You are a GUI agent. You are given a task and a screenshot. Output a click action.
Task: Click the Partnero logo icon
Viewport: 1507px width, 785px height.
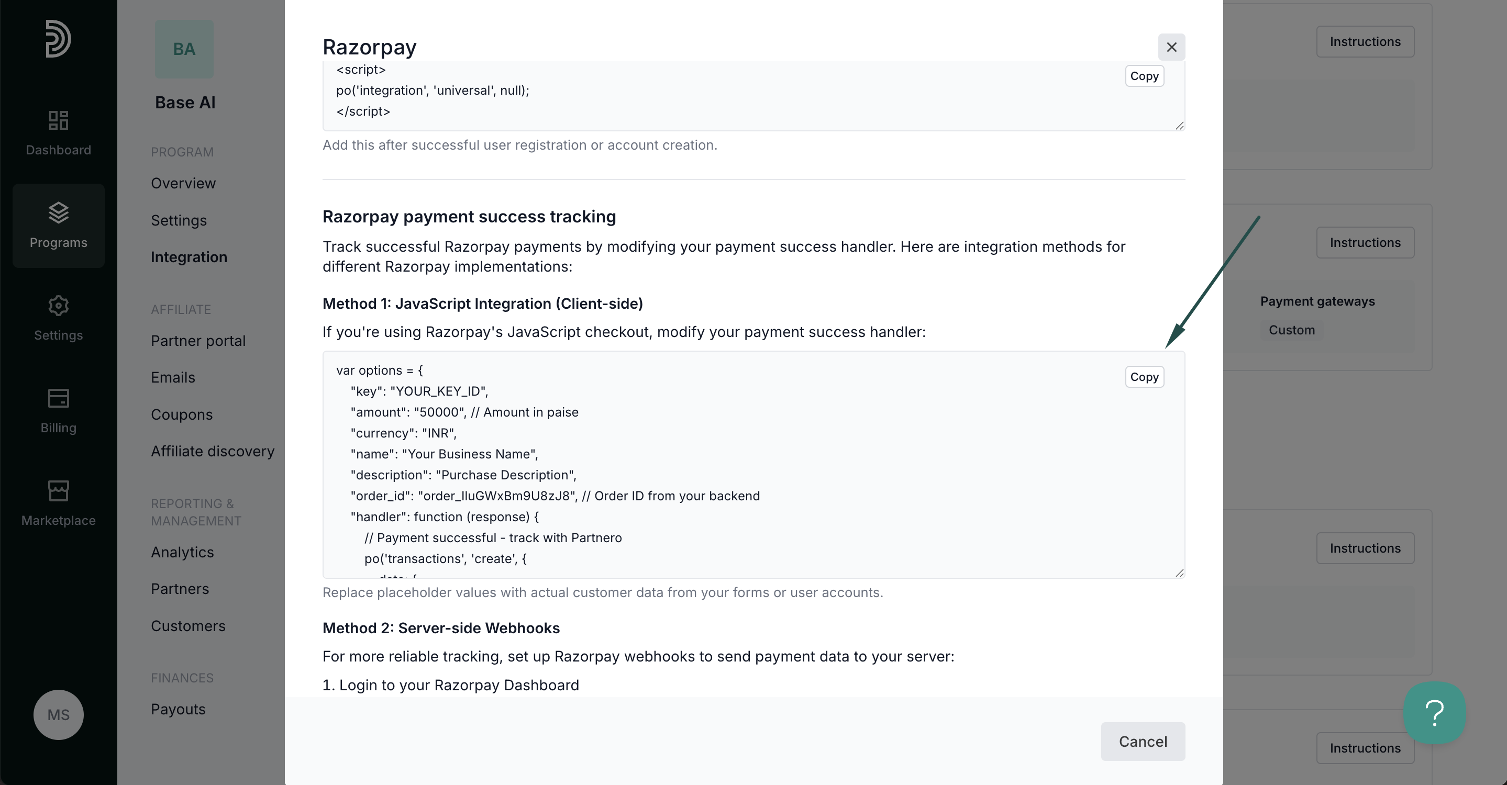click(59, 39)
